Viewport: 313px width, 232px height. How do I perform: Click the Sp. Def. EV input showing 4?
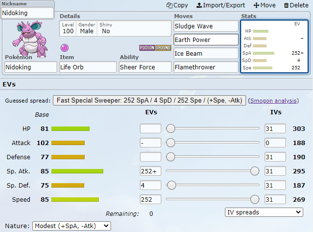(151, 185)
